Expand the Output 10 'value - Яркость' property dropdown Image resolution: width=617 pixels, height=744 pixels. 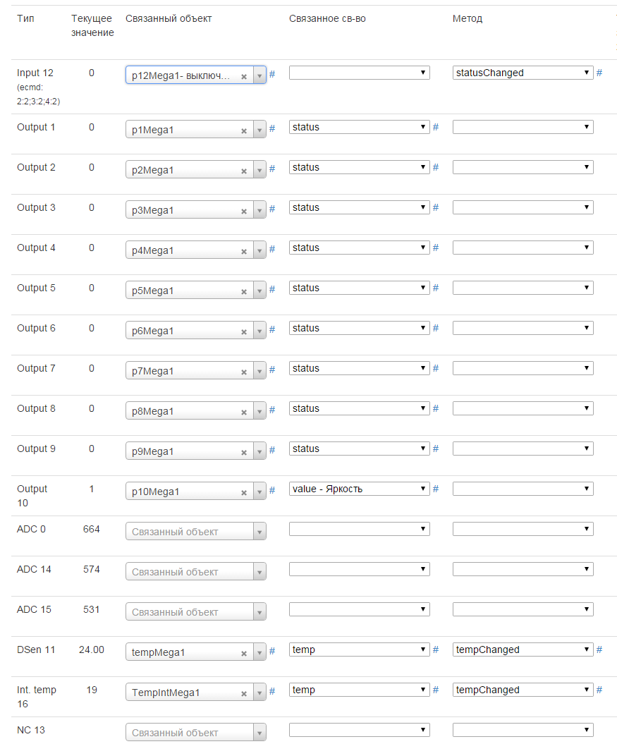pyautogui.click(x=359, y=489)
